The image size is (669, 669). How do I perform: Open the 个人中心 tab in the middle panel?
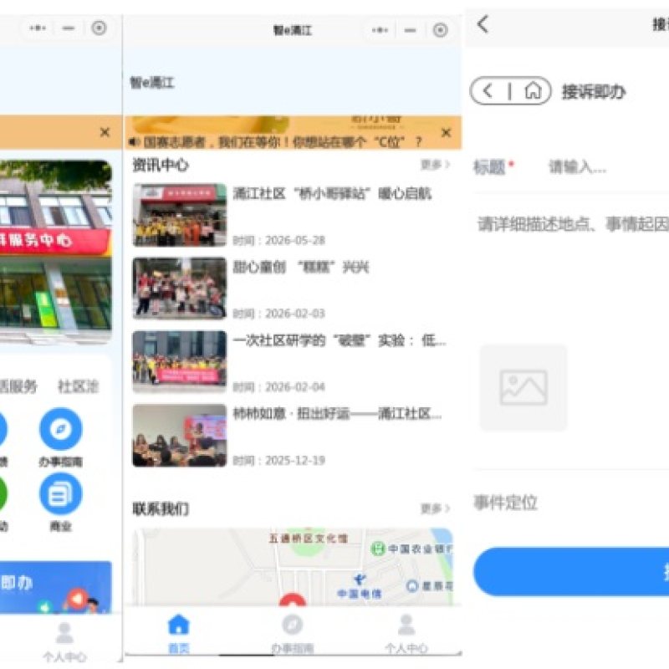406,634
